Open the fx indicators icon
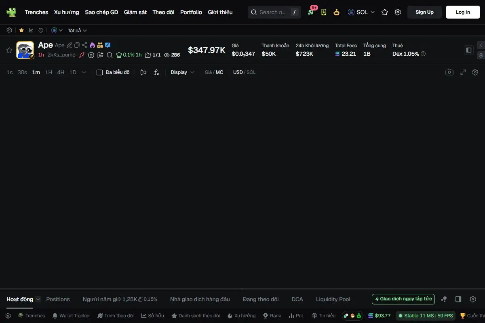The height and width of the screenshot is (323, 485). click(x=156, y=72)
